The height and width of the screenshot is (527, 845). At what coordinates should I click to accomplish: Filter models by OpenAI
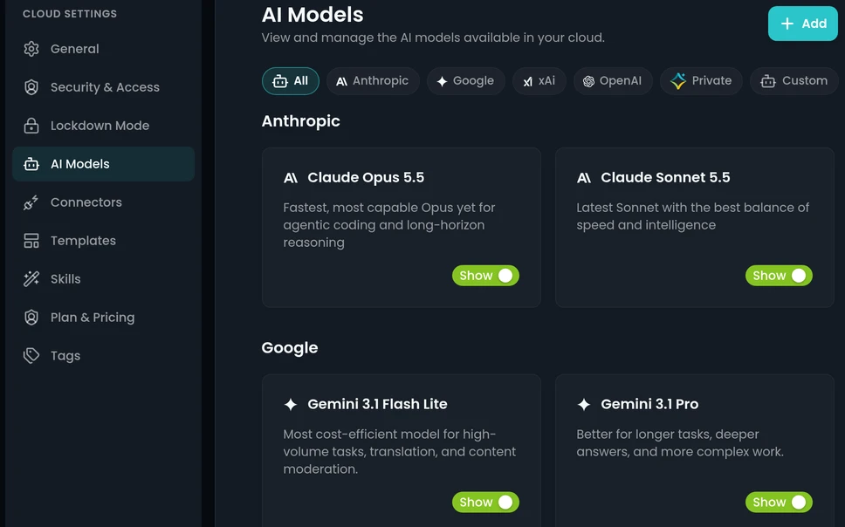click(x=613, y=81)
